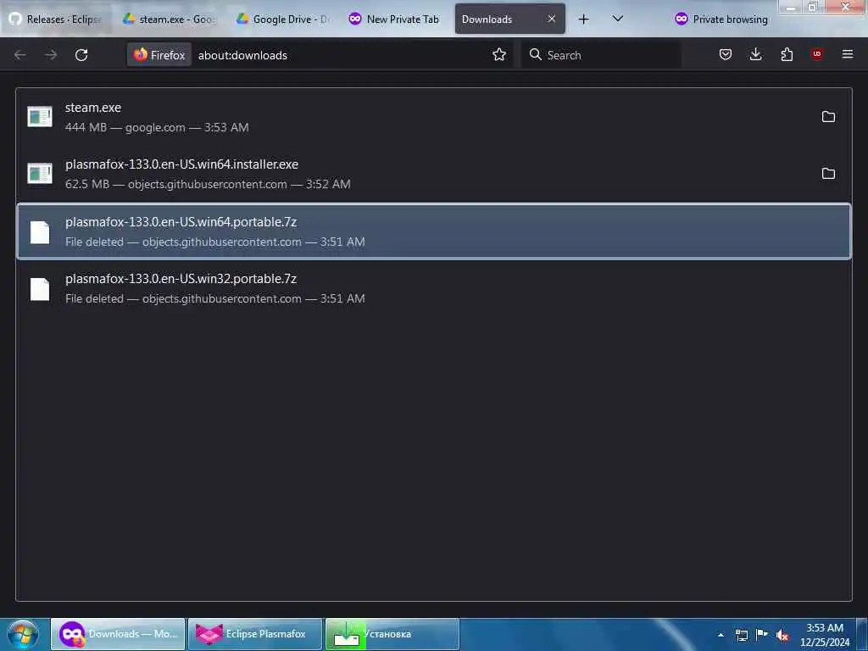This screenshot has height=651, width=868.
Task: Click the win32.portable.7z blank file icon
Action: click(x=40, y=289)
